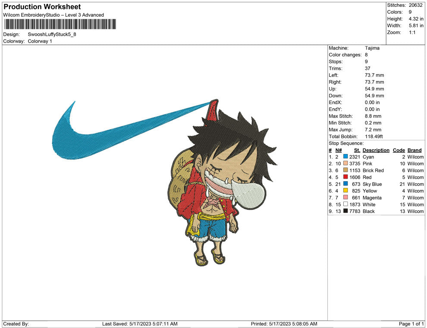Click the 'Sky Blue' description text
Screen dimensions: 427x328
click(x=372, y=184)
